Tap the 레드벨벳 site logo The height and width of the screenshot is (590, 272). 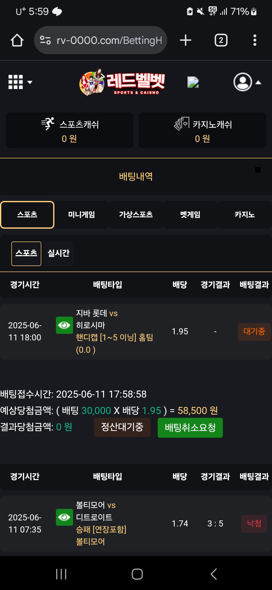(122, 82)
